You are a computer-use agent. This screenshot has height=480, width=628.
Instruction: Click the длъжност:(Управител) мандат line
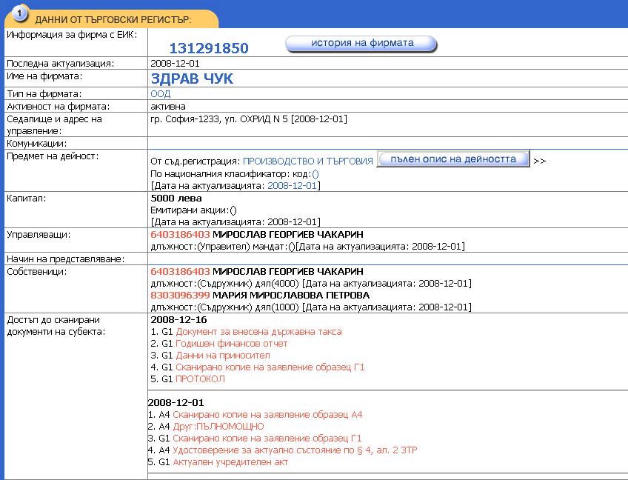pyautogui.click(x=307, y=247)
